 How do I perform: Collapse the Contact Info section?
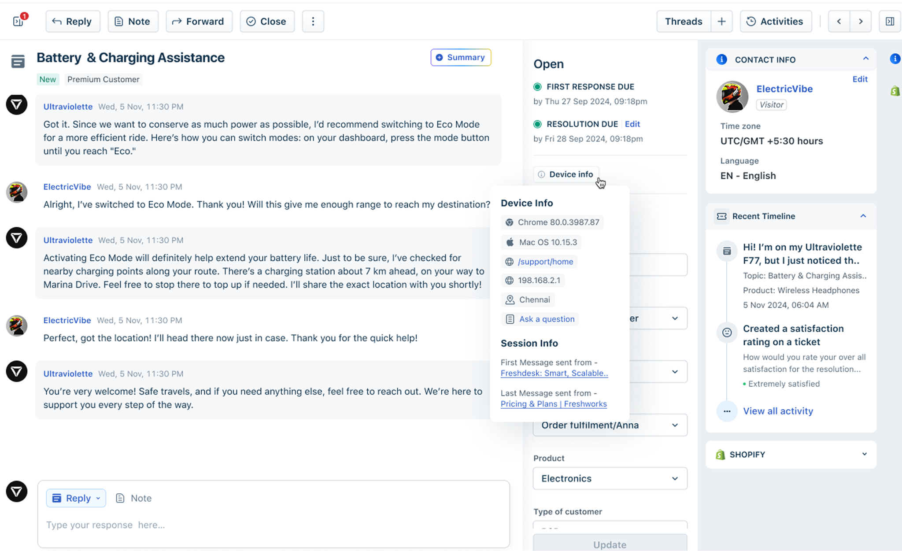(865, 59)
